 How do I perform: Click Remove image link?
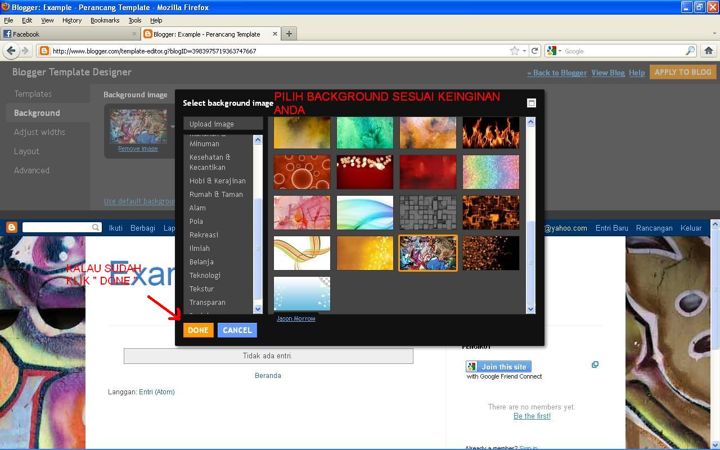(x=138, y=148)
